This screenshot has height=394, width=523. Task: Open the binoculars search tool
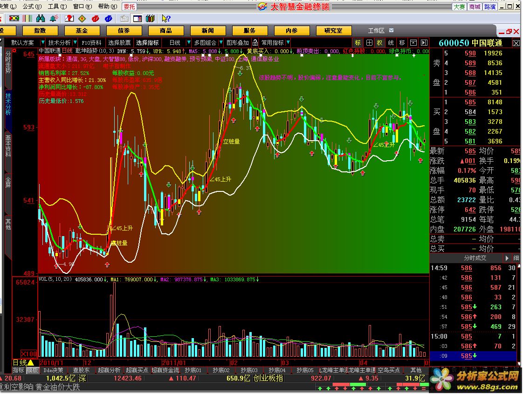click(x=41, y=18)
